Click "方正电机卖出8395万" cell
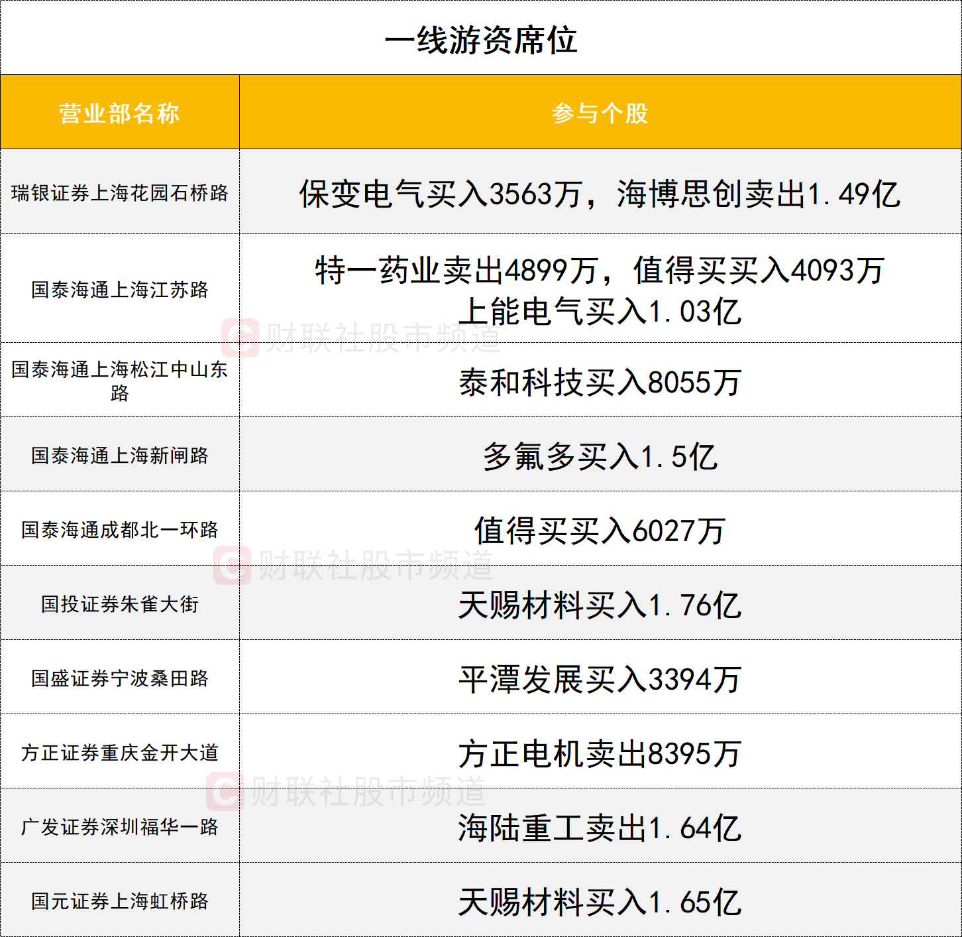Screen dimensions: 962x937 (600, 751)
